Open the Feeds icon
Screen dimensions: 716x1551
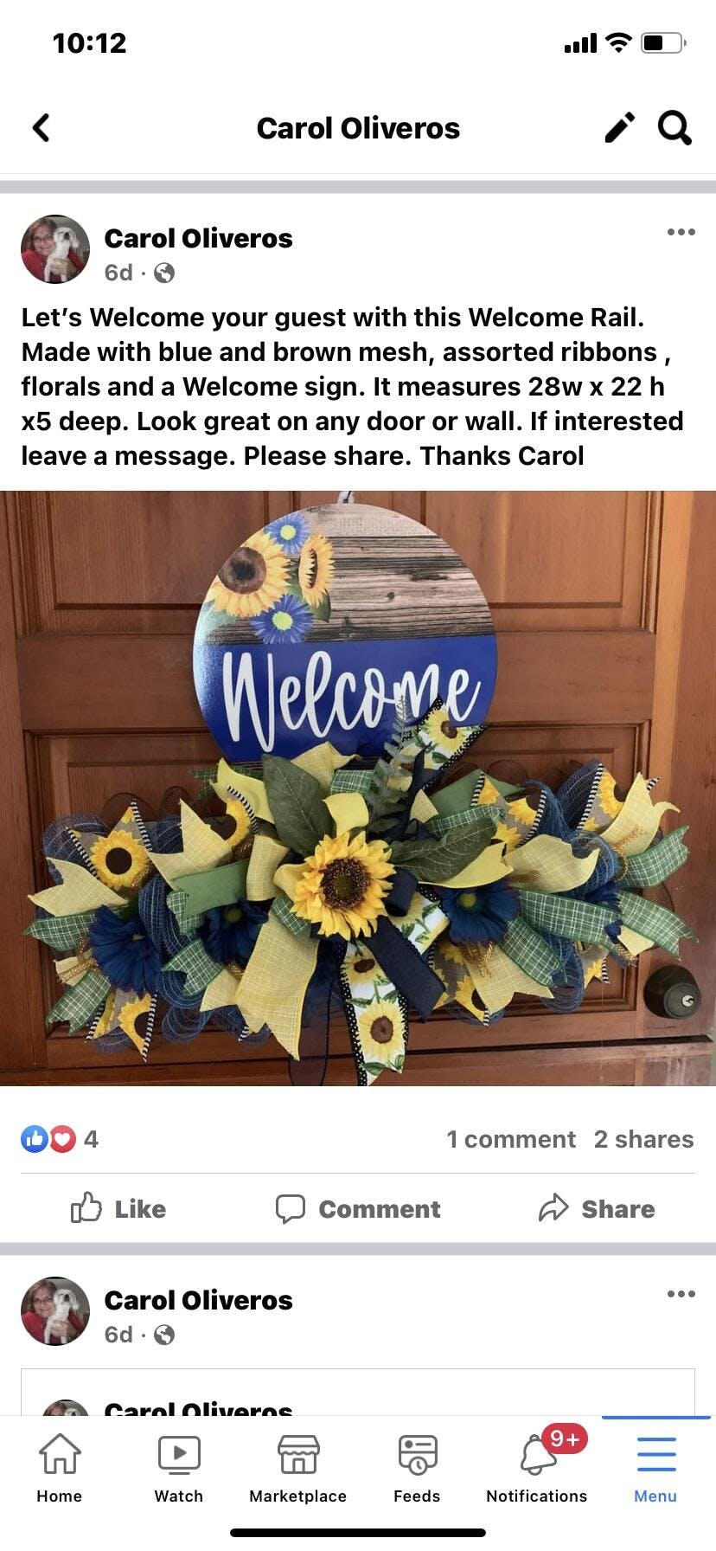[x=417, y=1455]
